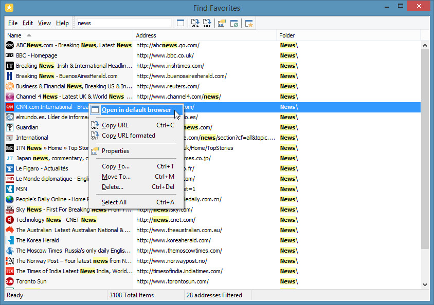434x305 pixels.
Task: Click the Korea Herald favicon
Action: coord(10,240)
